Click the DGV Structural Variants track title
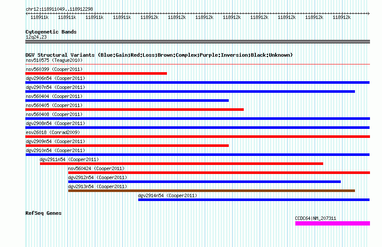Screen dimensions: 382x247 (x=159, y=55)
